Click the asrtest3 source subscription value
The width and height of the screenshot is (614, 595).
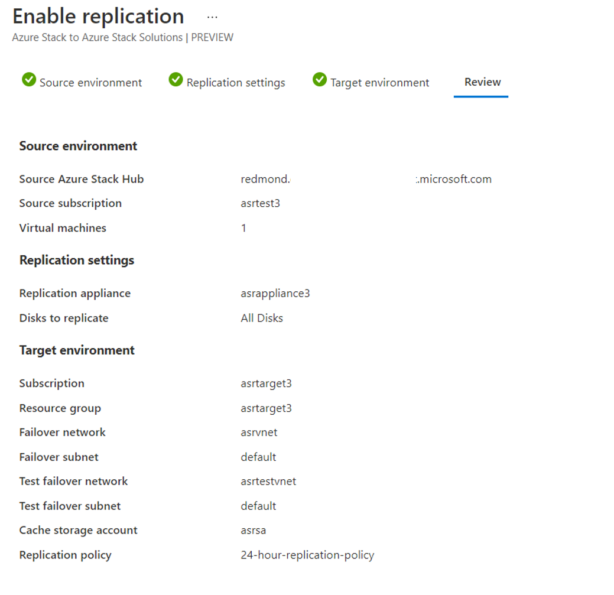pos(261,203)
